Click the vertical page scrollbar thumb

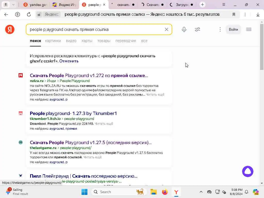(x=261, y=47)
